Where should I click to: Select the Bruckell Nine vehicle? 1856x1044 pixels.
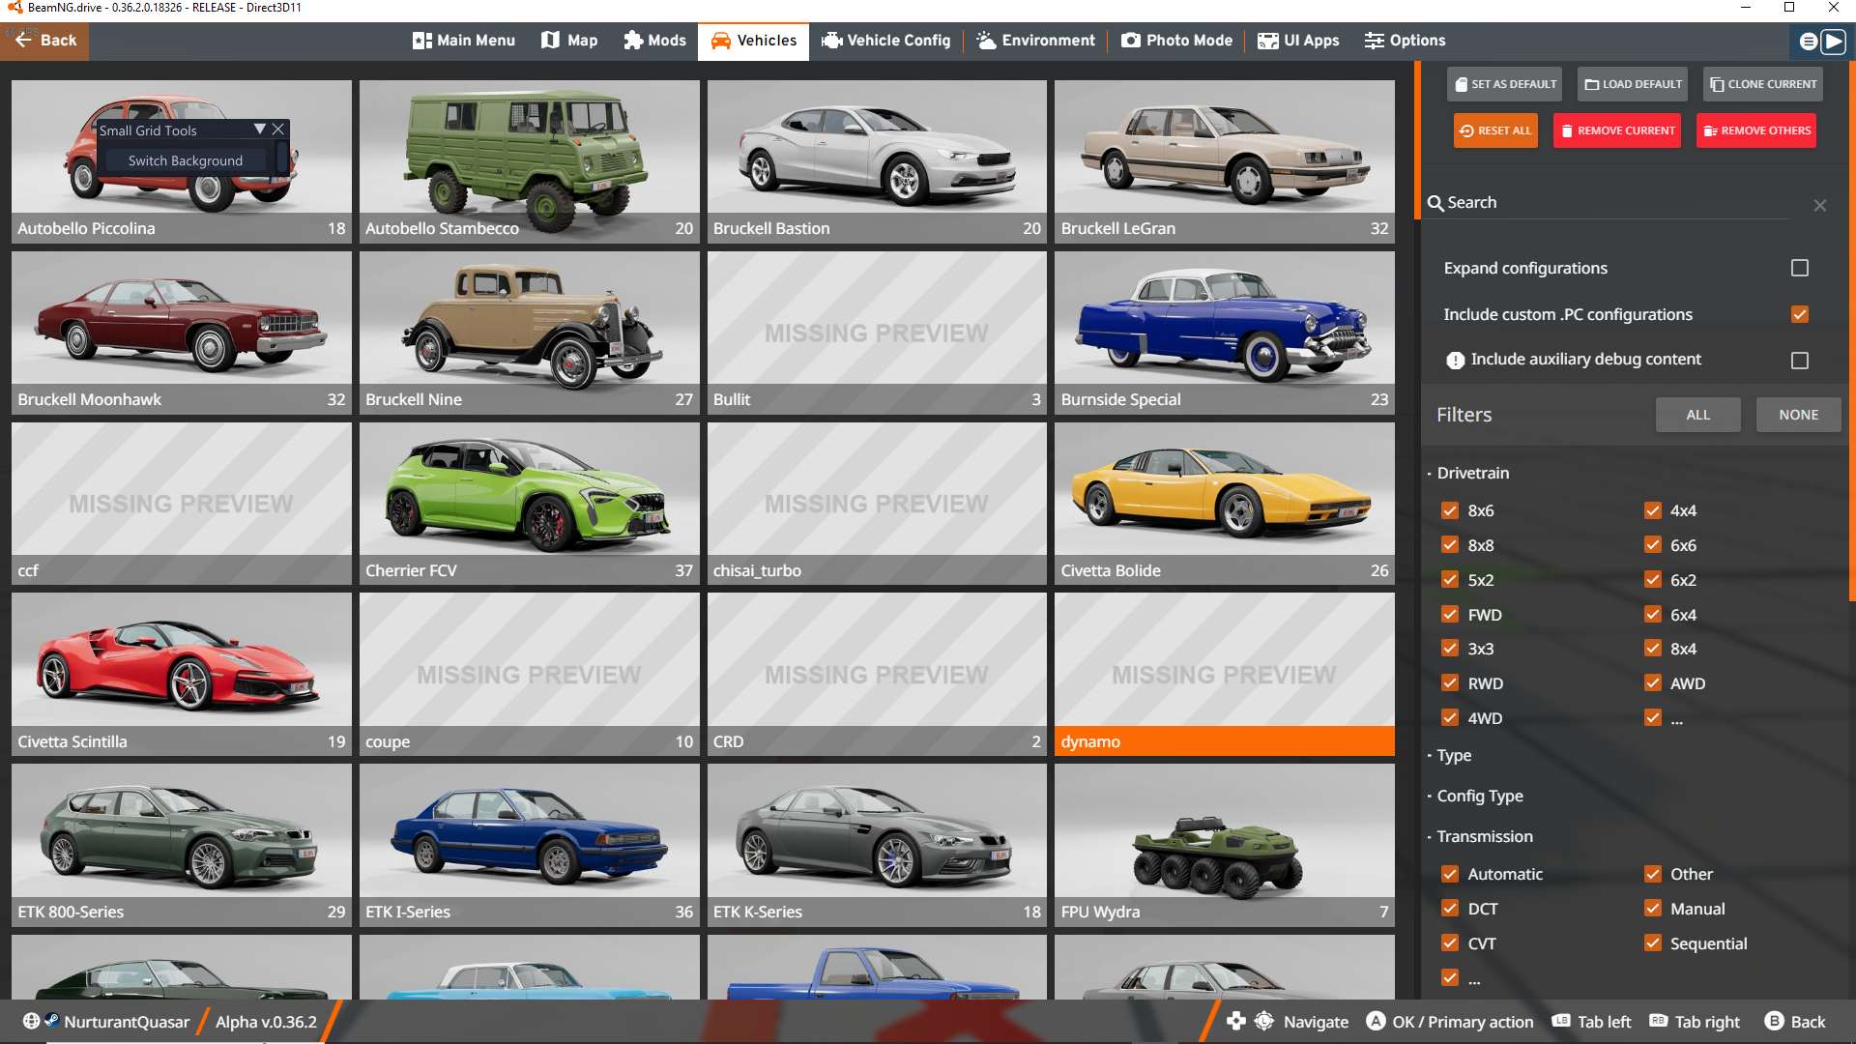[529, 333]
